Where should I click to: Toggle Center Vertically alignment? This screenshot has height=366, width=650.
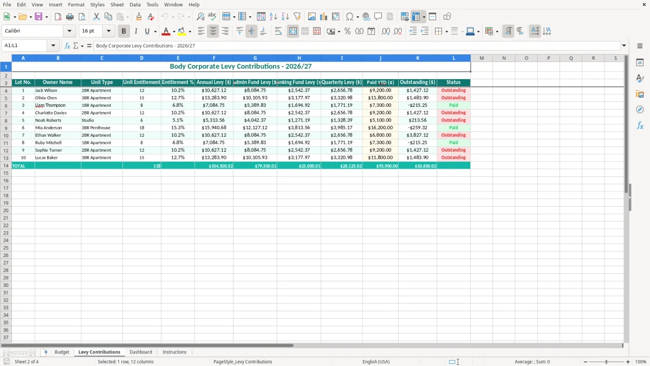pyautogui.click(x=251, y=31)
